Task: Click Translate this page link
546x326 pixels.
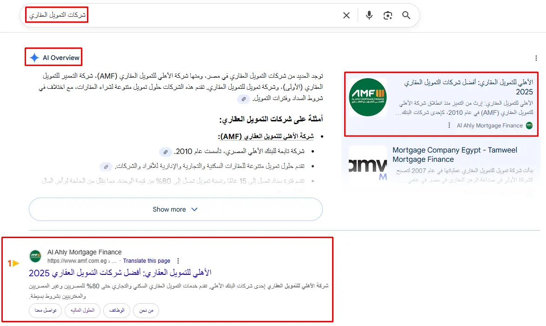Action: (x=146, y=261)
